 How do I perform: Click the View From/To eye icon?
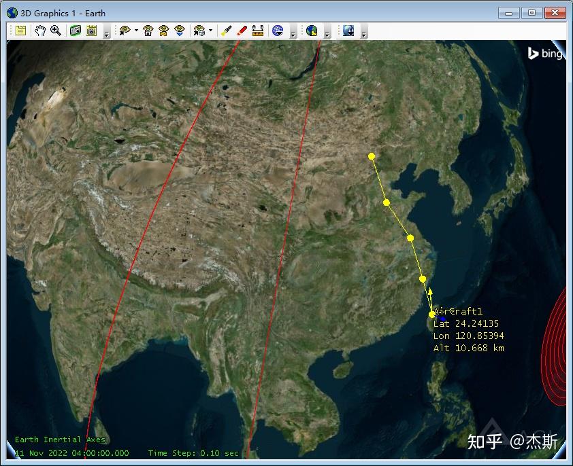point(125,31)
